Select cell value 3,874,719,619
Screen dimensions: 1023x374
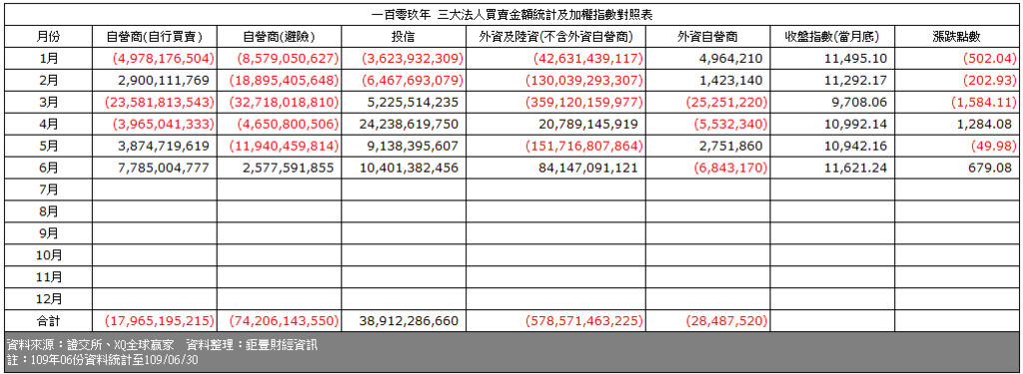click(164, 146)
